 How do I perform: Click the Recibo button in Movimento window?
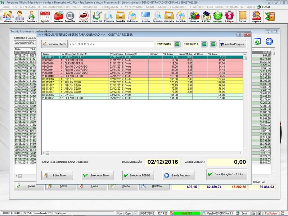[x=123, y=186]
